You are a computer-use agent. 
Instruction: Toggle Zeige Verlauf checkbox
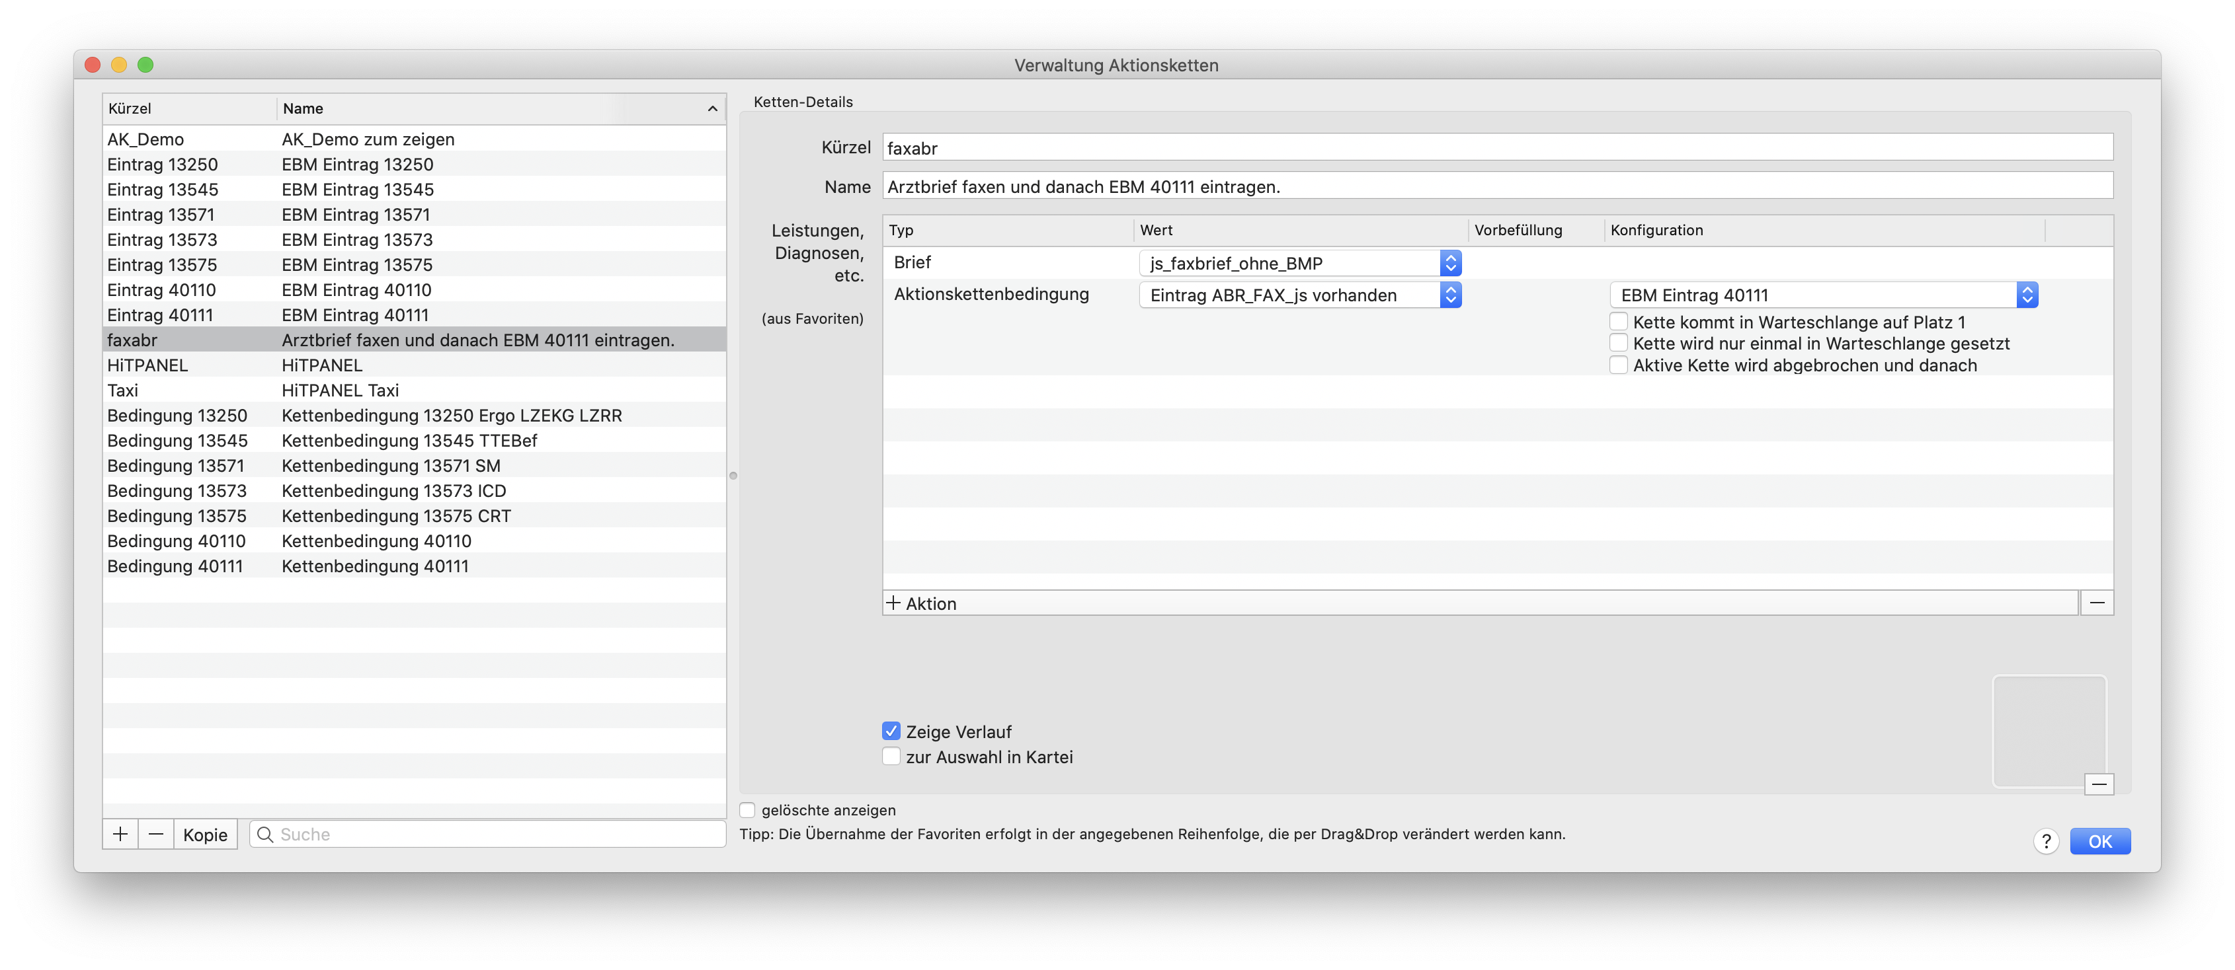(x=891, y=731)
